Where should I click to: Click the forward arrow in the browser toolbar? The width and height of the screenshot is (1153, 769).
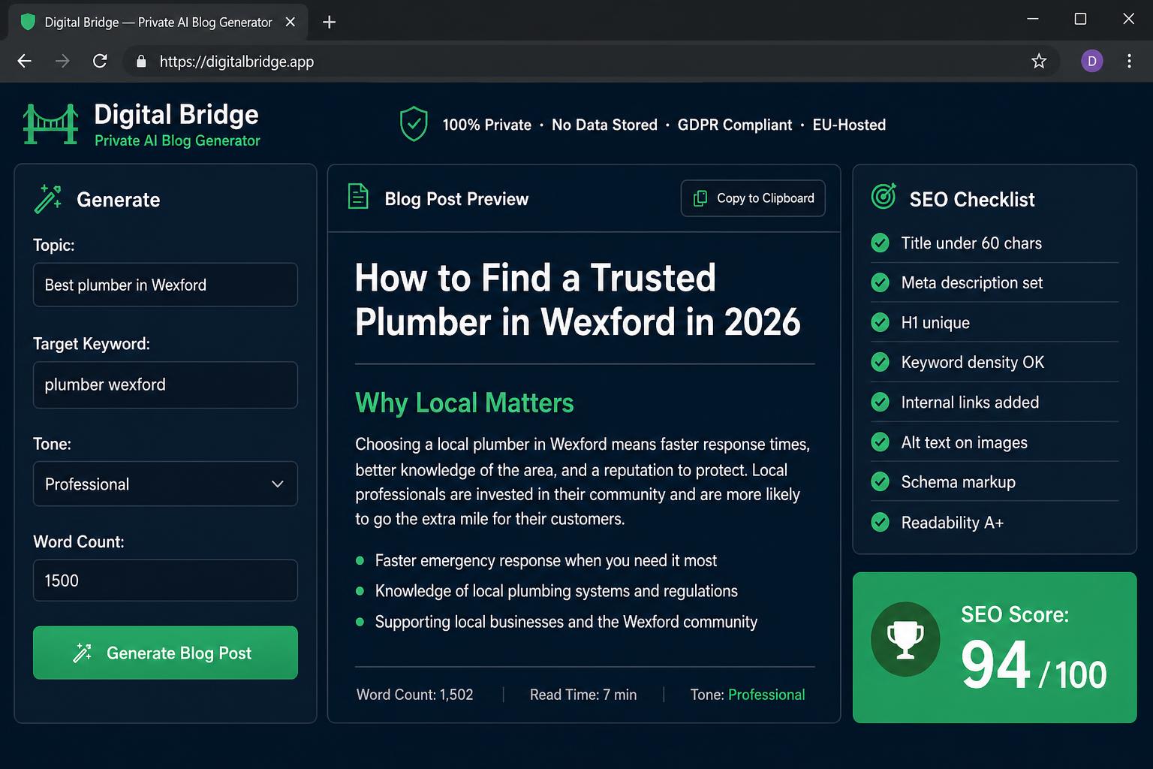coord(62,62)
